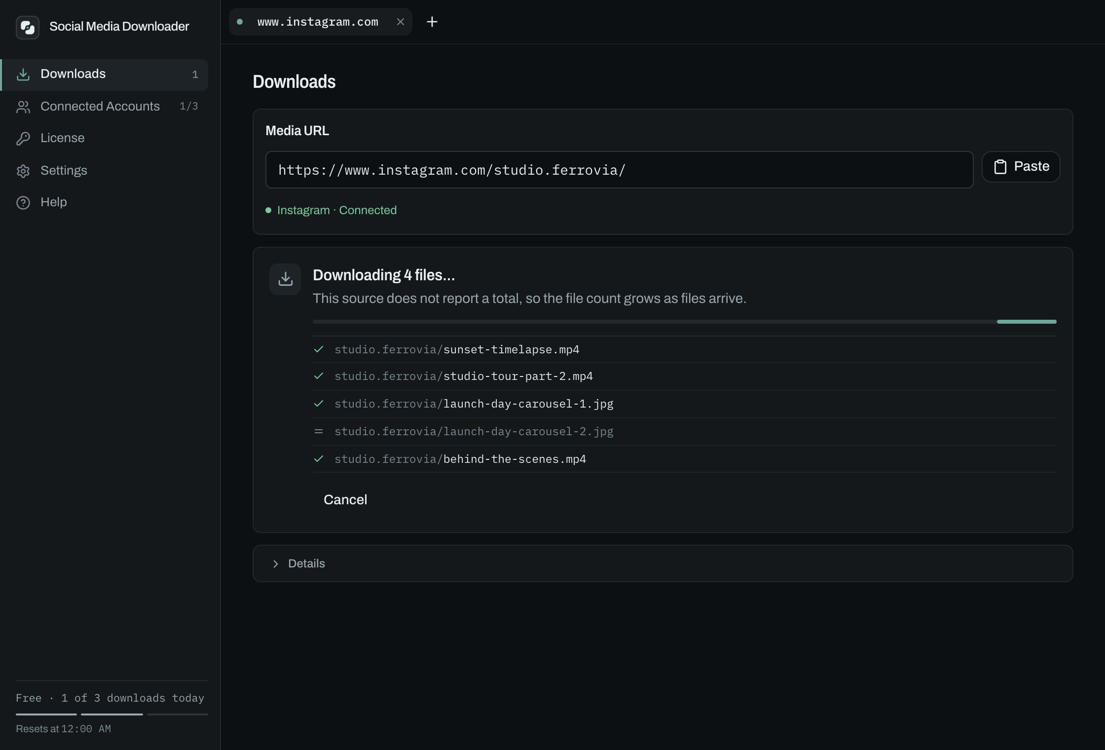The image size is (1105, 750).
Task: Select file name studio-tour-part-2.mp4
Action: click(518, 376)
